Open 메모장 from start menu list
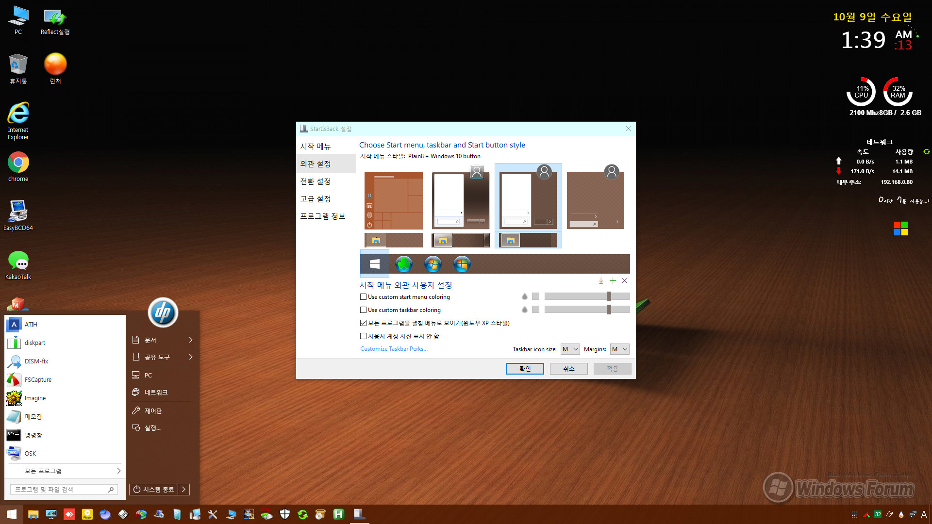Viewport: 932px width, 524px height. click(65, 417)
